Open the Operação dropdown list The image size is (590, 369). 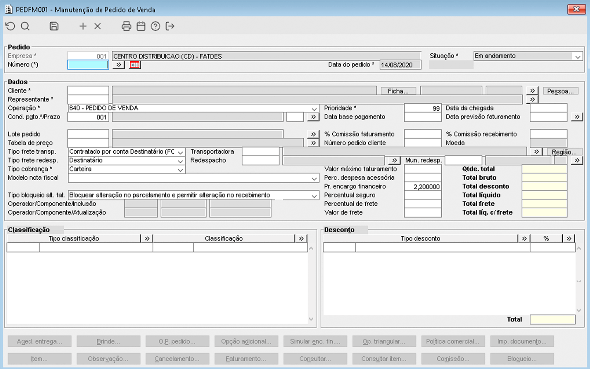(315, 109)
